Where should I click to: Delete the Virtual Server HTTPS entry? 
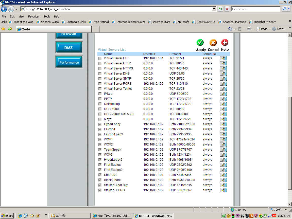coord(226,68)
